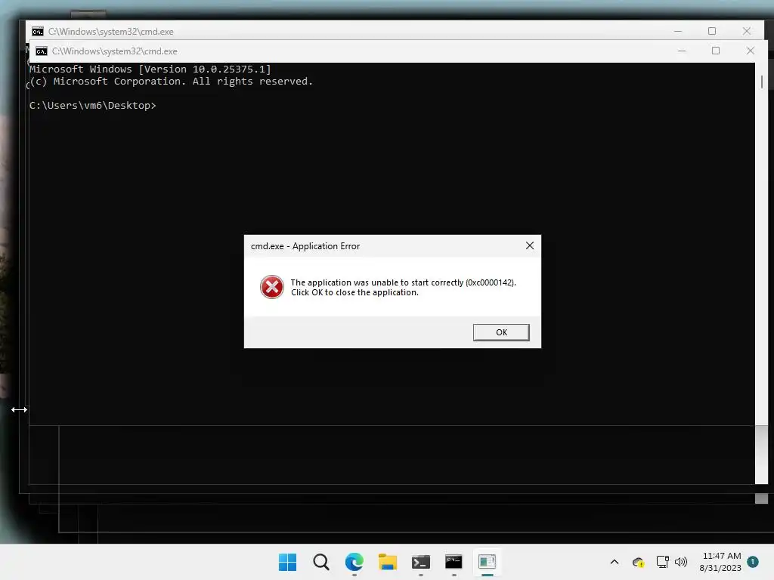Click the dialog title 'cmd.exe - Application Error'

point(305,246)
